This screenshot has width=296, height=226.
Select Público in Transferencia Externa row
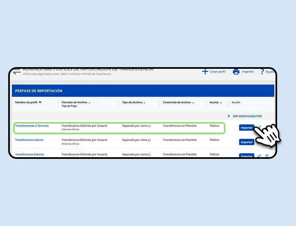pyautogui.click(x=214, y=154)
